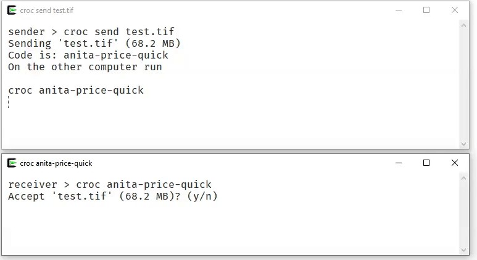Focus the 'croc send test.tif' title bar text
This screenshot has width=477, height=260.
click(x=47, y=11)
